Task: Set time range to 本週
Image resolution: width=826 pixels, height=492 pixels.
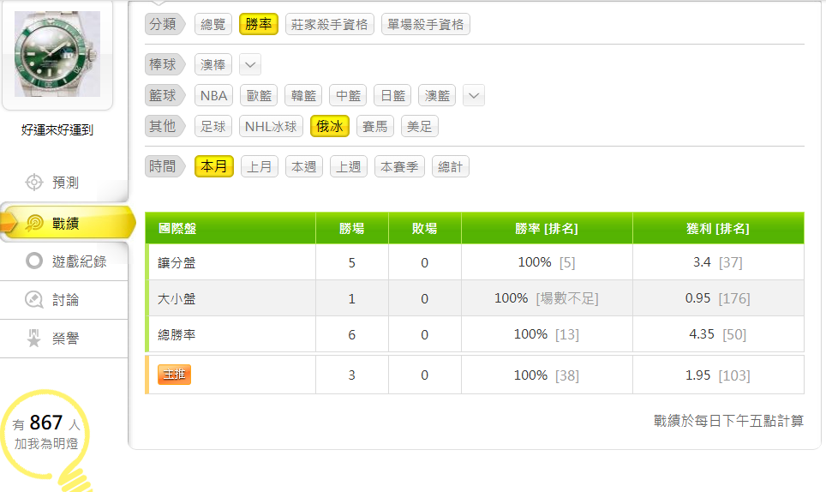Action: tap(304, 167)
